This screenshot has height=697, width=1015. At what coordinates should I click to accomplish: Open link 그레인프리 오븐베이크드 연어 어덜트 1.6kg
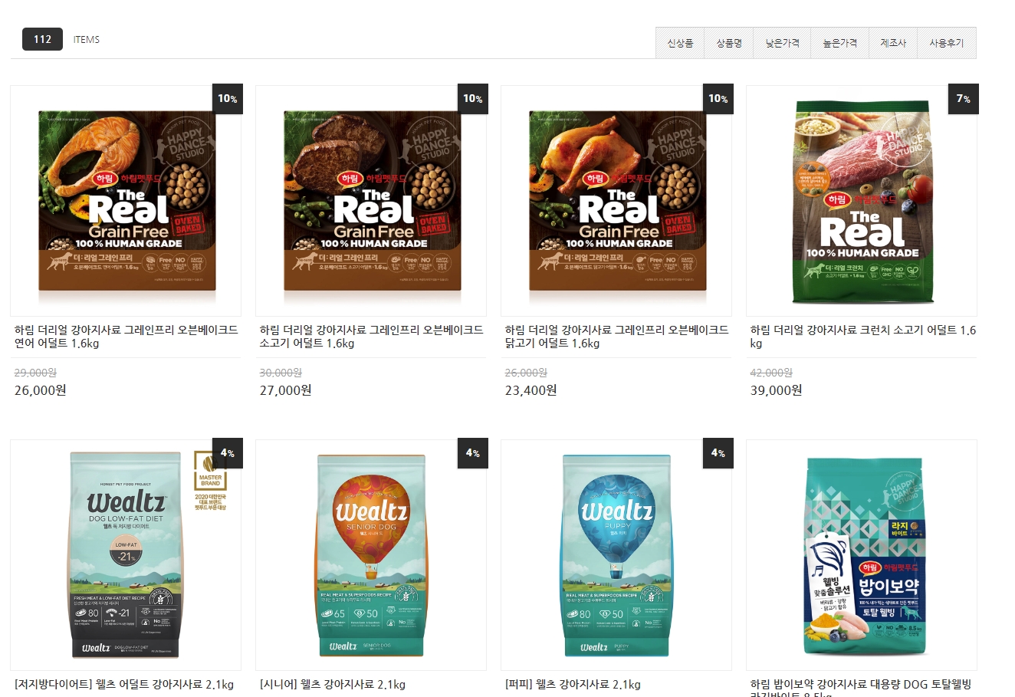(126, 337)
